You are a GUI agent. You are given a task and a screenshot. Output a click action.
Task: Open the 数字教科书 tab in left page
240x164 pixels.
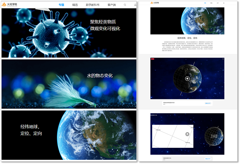point(93,5)
